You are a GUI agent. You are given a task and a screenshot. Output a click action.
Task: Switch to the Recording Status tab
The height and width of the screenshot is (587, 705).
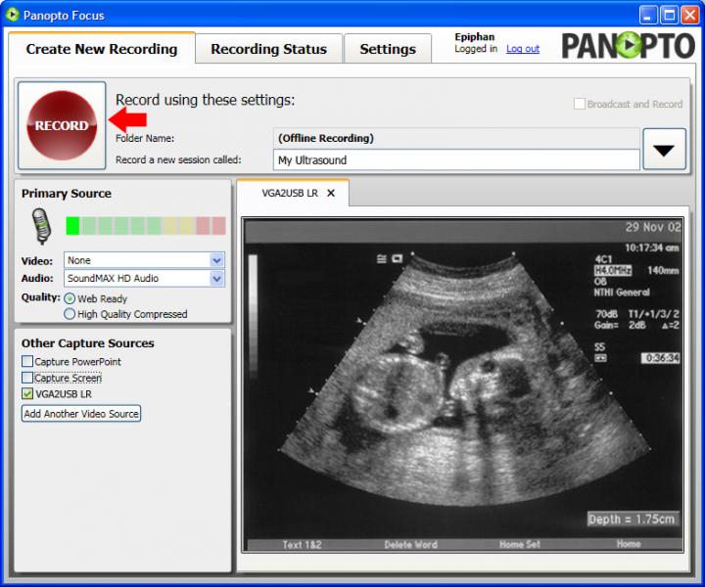[x=268, y=49]
